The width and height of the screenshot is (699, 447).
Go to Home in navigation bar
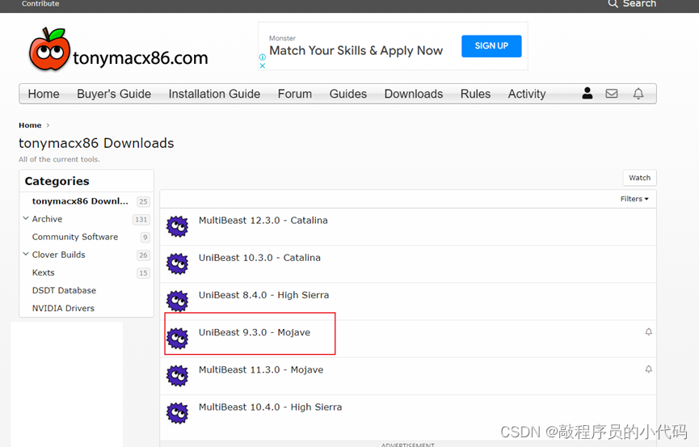coord(44,94)
